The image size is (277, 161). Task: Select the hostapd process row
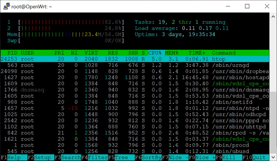[x=135, y=77]
